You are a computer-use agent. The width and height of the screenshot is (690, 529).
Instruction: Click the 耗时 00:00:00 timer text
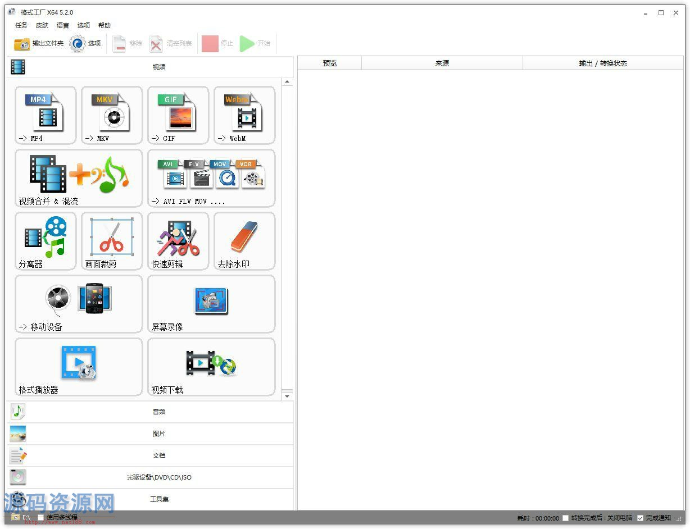(x=538, y=518)
